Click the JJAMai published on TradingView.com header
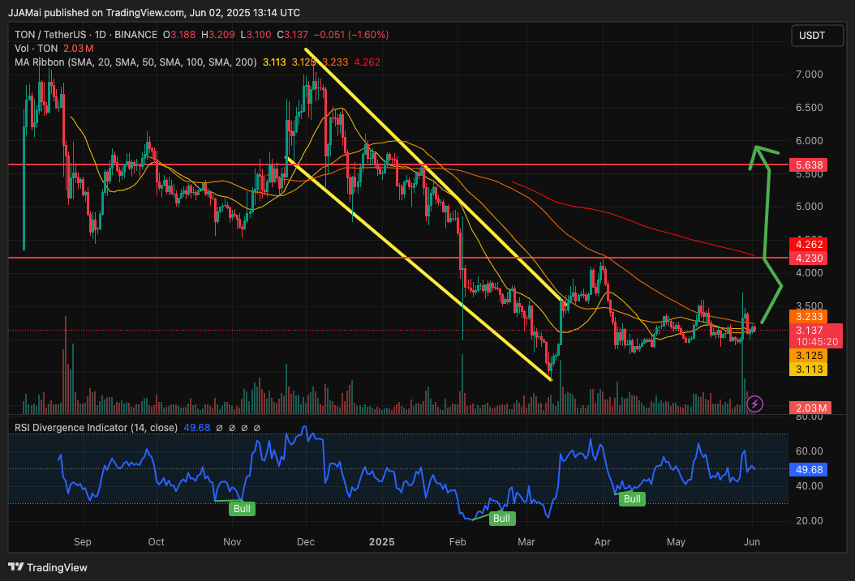Image resolution: width=855 pixels, height=581 pixels. tap(153, 13)
